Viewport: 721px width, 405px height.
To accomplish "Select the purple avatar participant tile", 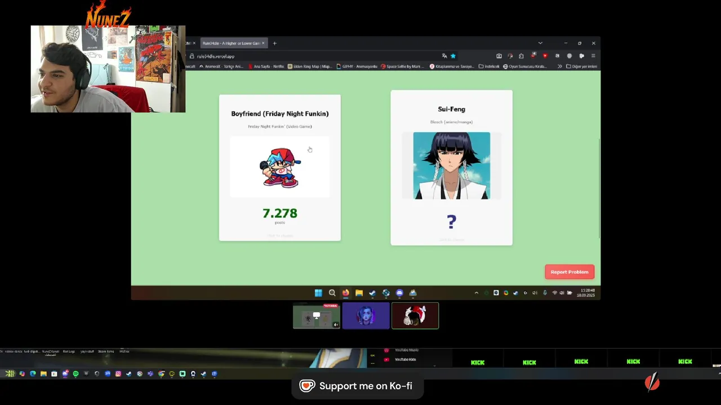I will click(x=366, y=316).
